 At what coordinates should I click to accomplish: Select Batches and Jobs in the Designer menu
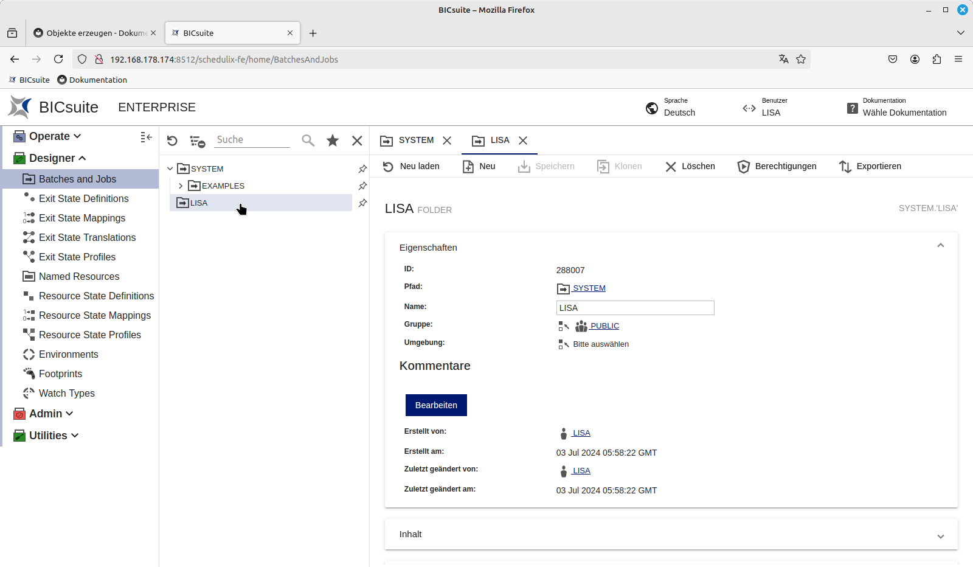pyautogui.click(x=77, y=179)
